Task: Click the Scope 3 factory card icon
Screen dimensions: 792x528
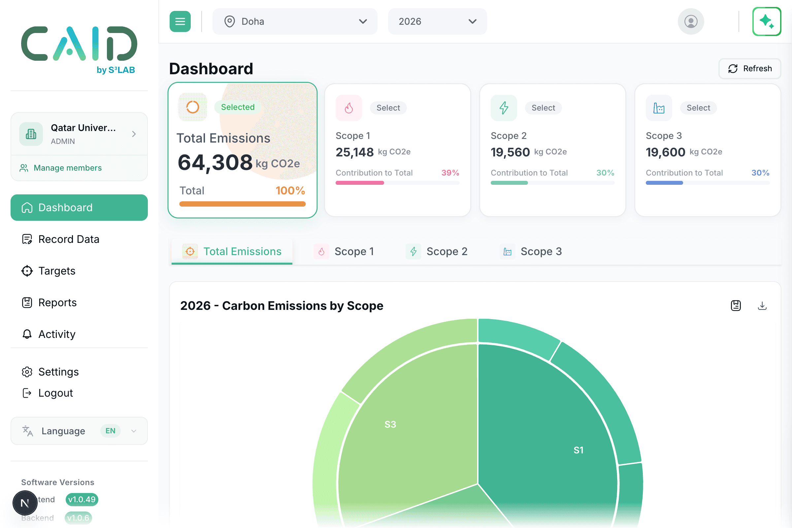Action: 659,108
